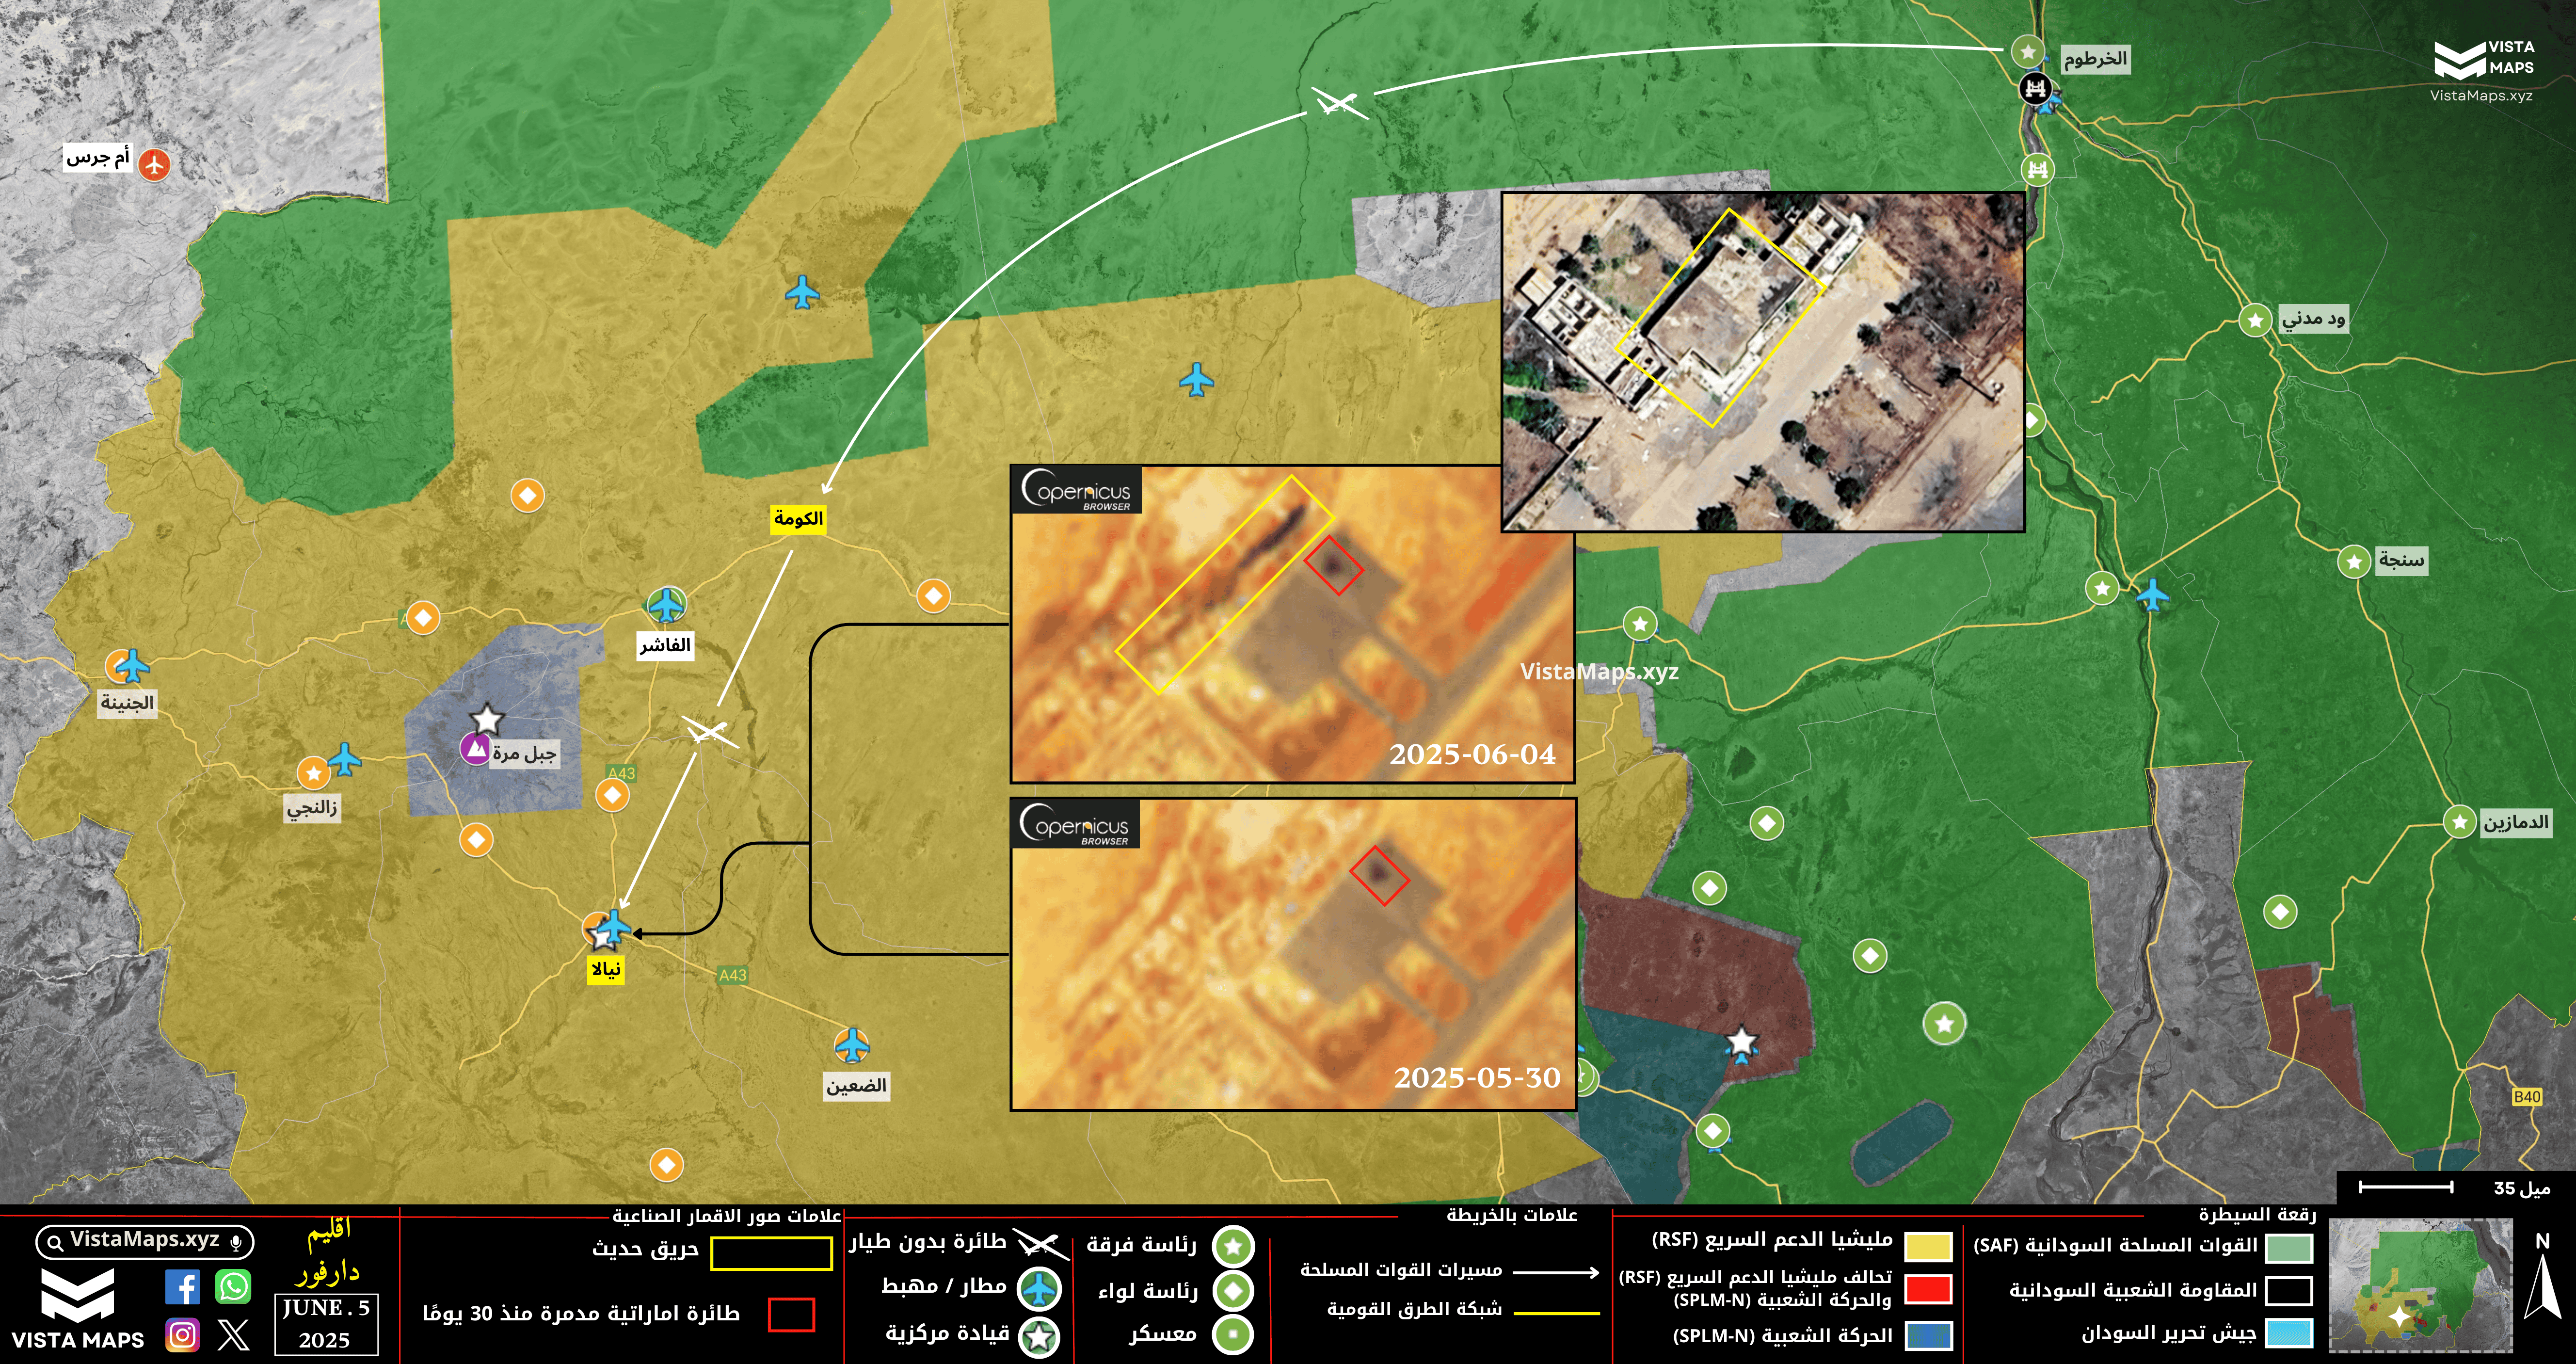The image size is (2576, 1364).
Task: Click the Copernicus Browser logo on 2025-06-04 image
Action: 1076,490
